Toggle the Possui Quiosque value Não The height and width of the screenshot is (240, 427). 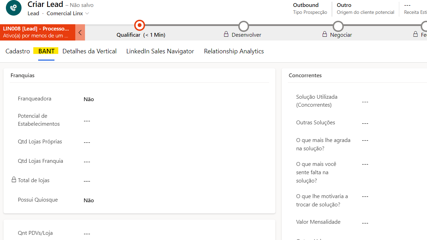(89, 201)
